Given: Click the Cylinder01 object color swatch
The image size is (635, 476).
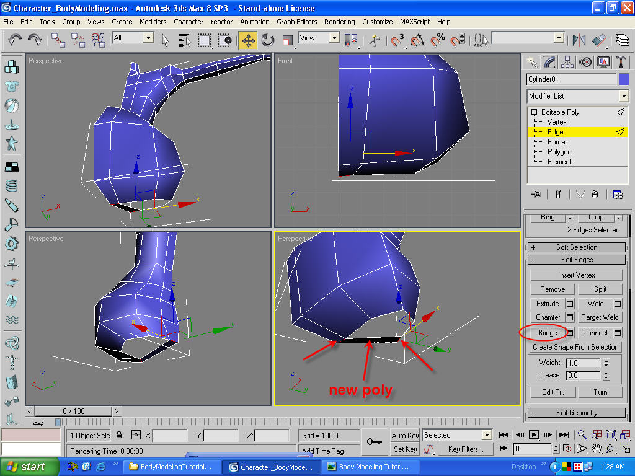Looking at the screenshot, I should pyautogui.click(x=624, y=79).
